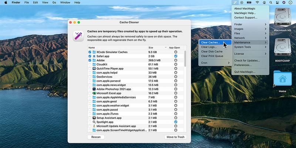Viewport: 296px width, 148px height.
Task: Click the Rescan button
Action: 96,137
